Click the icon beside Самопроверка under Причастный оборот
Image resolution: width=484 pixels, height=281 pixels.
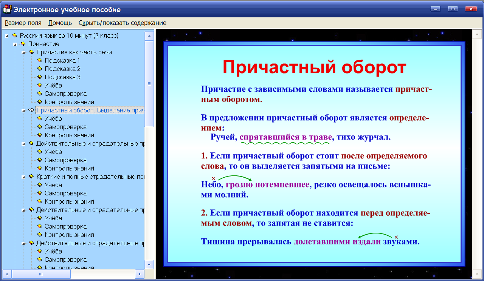pyautogui.click(x=39, y=127)
